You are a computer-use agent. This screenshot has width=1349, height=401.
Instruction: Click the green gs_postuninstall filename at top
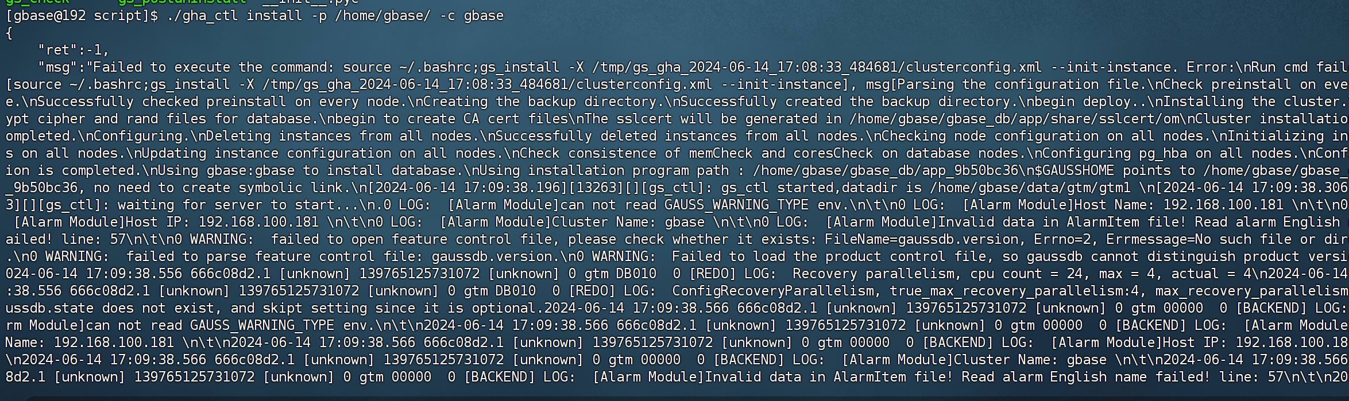click(182, 2)
